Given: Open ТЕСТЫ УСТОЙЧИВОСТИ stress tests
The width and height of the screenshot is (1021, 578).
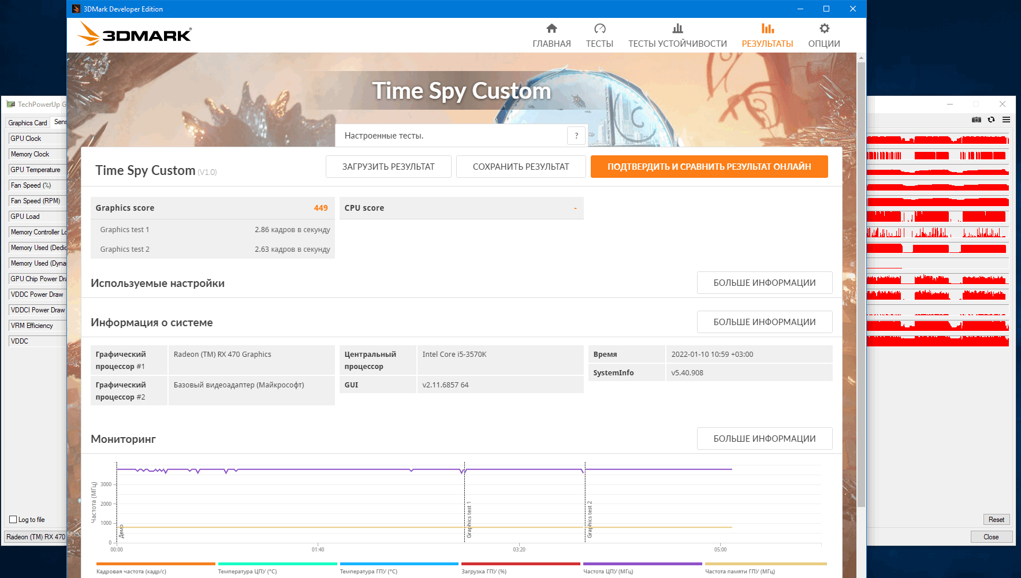Looking at the screenshot, I should click(677, 35).
